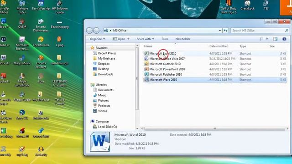Select the HP Solution Center desktop icon

click(x=60, y=7)
